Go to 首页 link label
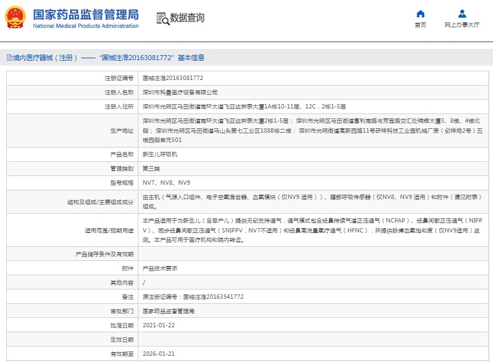493x362 pixels. [420, 25]
